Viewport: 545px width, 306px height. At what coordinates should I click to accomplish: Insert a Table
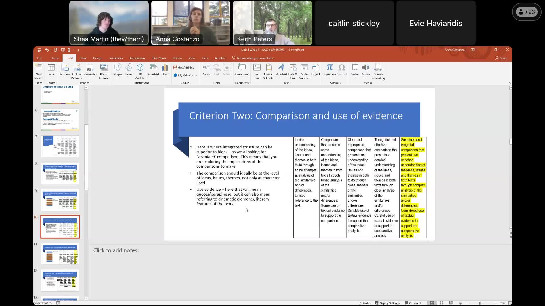(51, 71)
